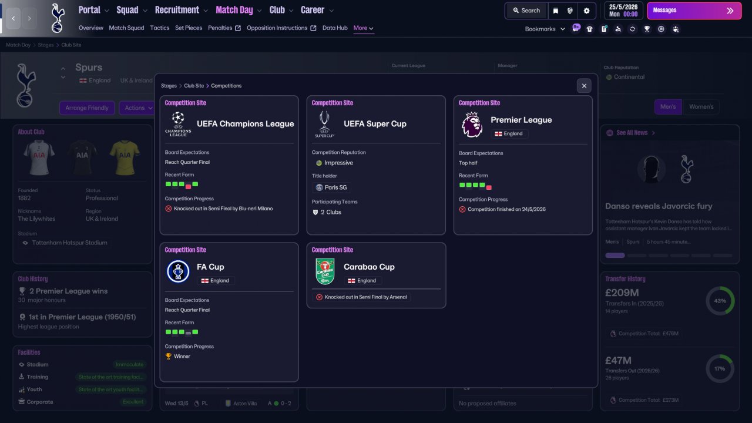Switch to Men's team view

[x=668, y=107]
